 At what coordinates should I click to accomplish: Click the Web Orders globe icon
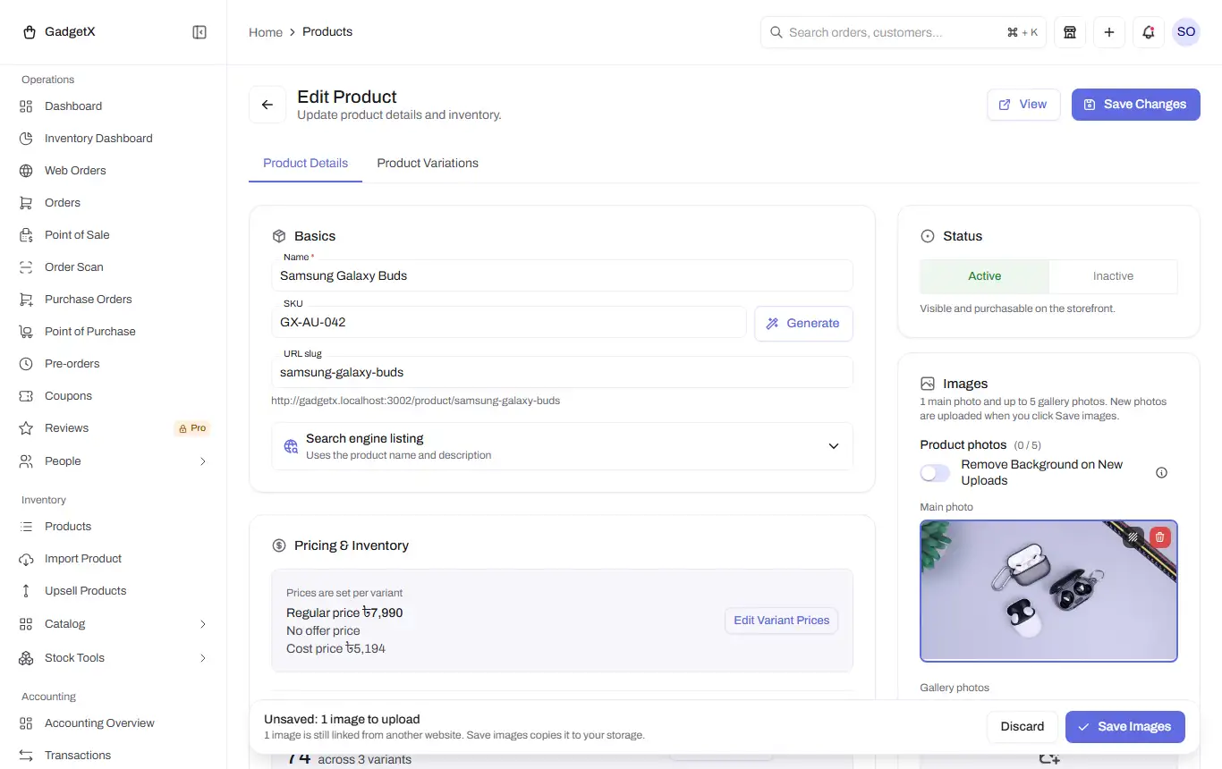(x=26, y=171)
